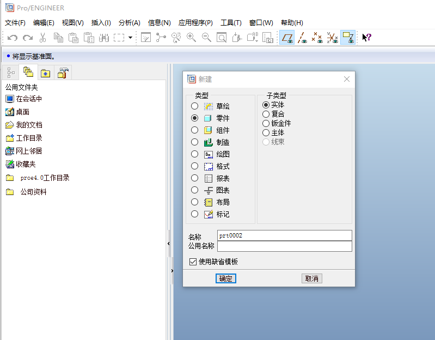This screenshot has height=340, width=435.
Task: Open 我的文档 folder
Action: point(24,125)
